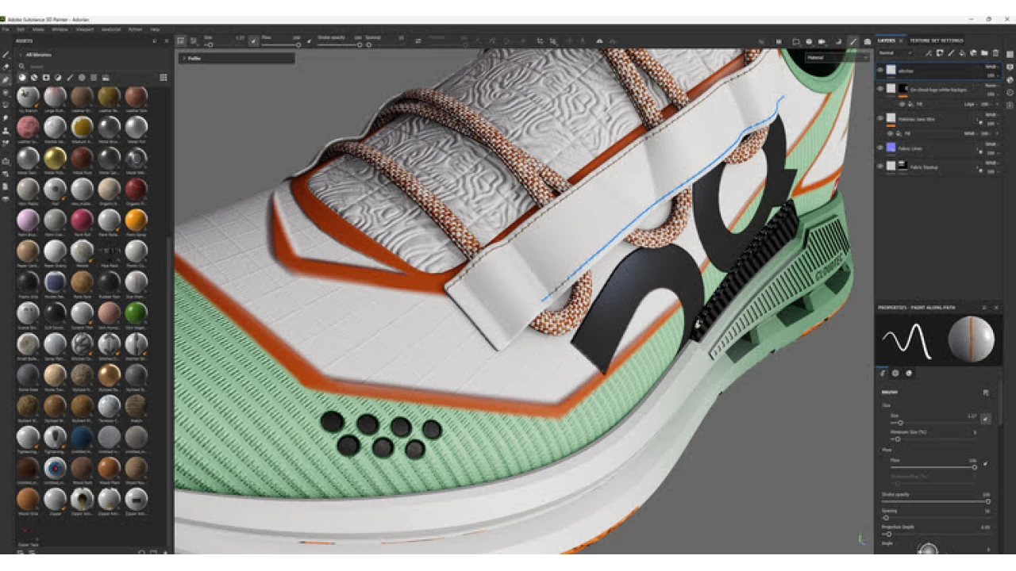Delete layer trash icon in Layers panel
This screenshot has width=1016, height=571.
click(995, 53)
